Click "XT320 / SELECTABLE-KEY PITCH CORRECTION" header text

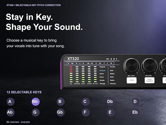[33, 5]
